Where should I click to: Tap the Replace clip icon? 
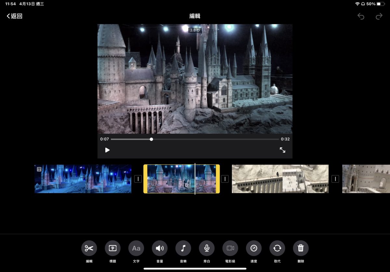pos(277,248)
